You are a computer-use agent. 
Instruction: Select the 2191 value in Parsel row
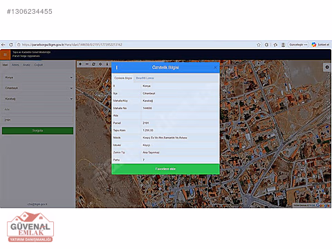[146, 123]
